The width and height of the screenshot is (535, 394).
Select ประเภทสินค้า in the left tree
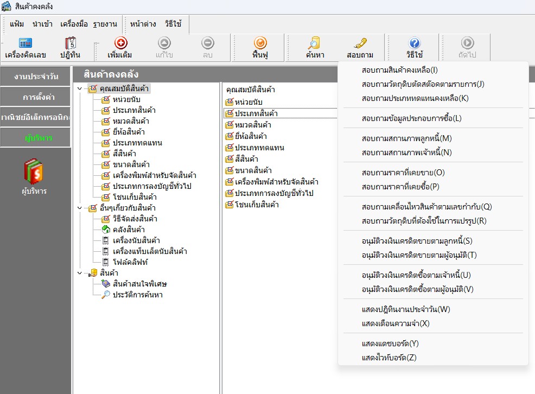pyautogui.click(x=134, y=110)
